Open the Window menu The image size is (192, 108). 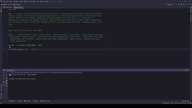pyautogui.click(x=42, y=1)
